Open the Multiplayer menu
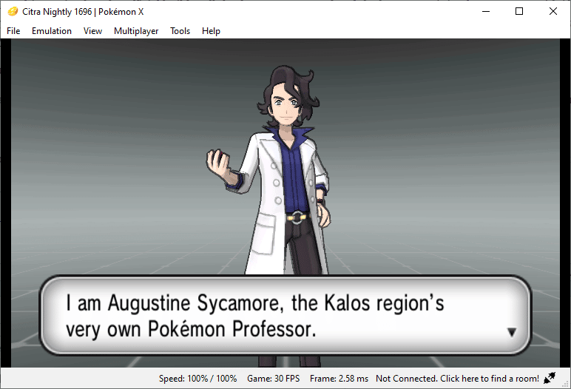This screenshot has height=389, width=571. pyautogui.click(x=136, y=31)
